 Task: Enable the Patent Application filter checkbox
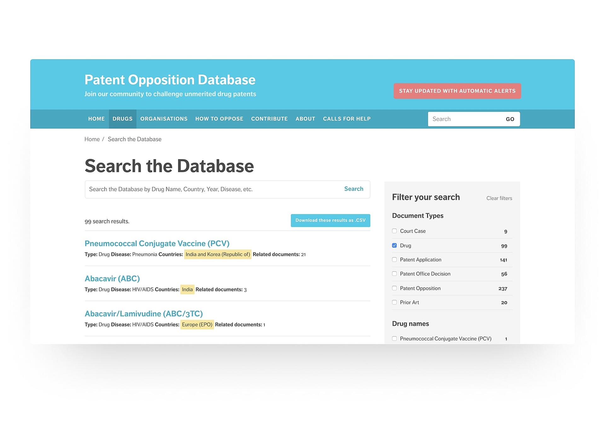pos(394,260)
